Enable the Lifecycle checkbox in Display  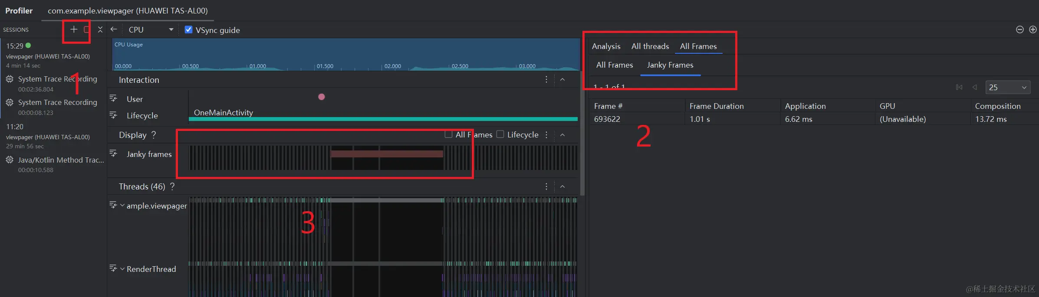500,134
